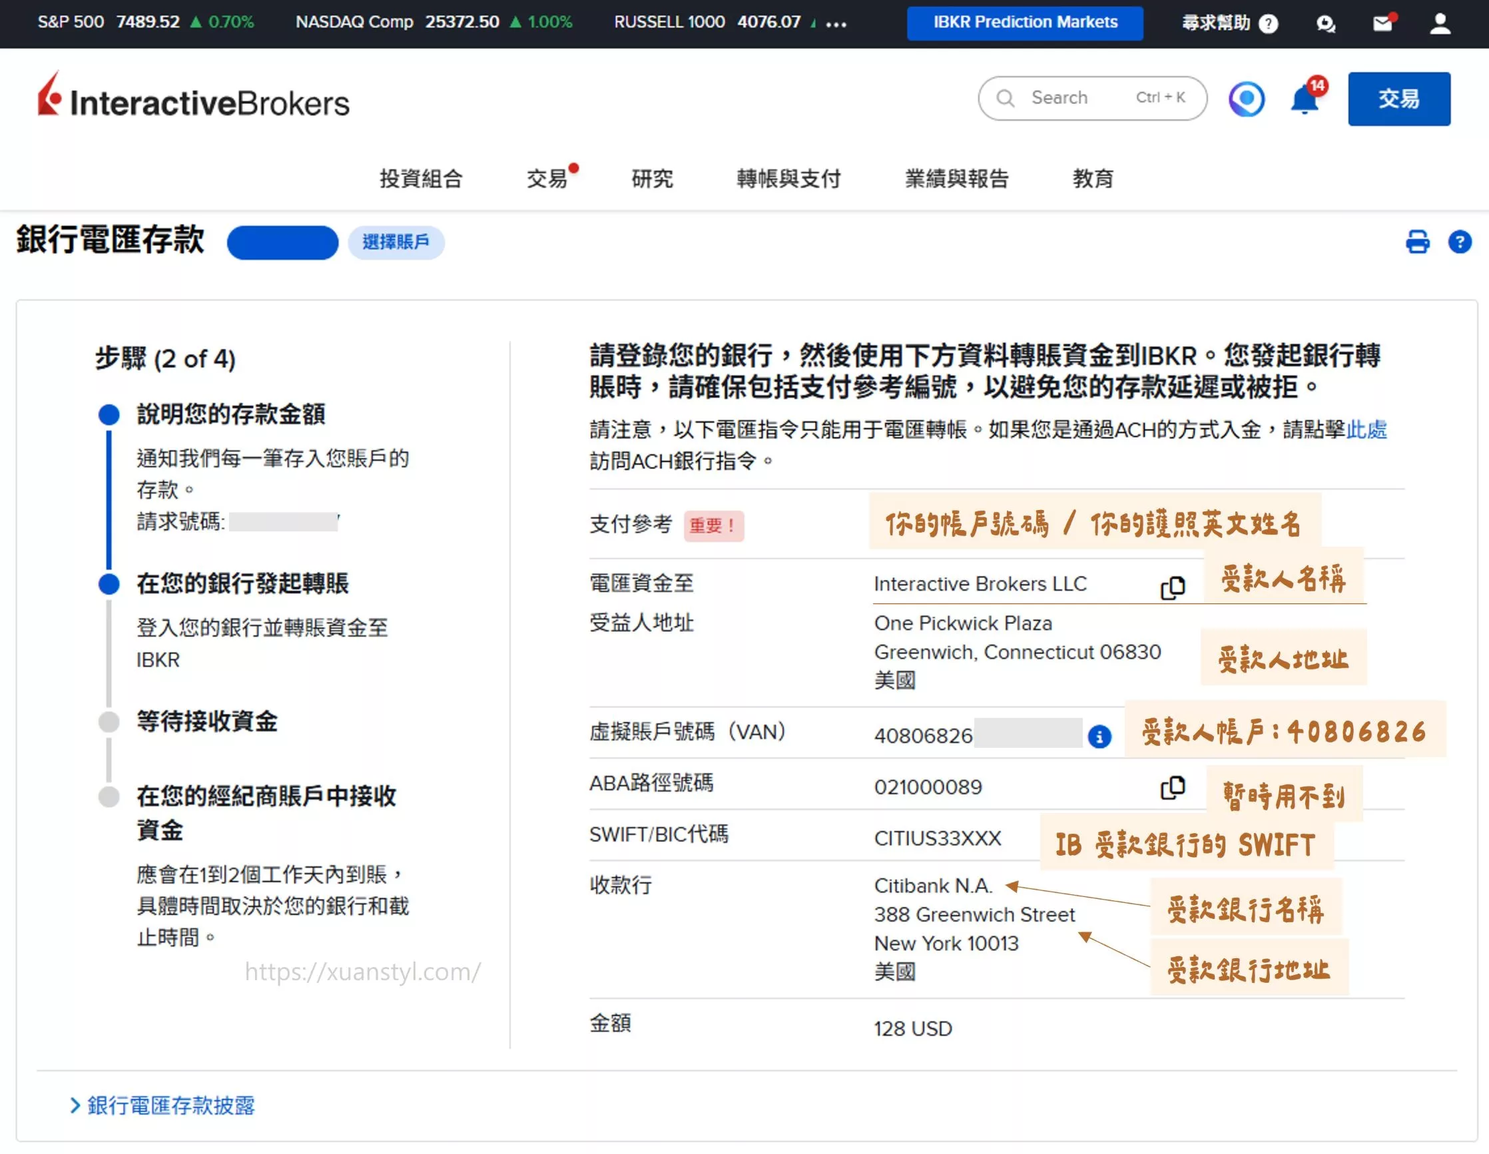Open page help question mark icon
1489x1154 pixels.
click(x=1460, y=242)
